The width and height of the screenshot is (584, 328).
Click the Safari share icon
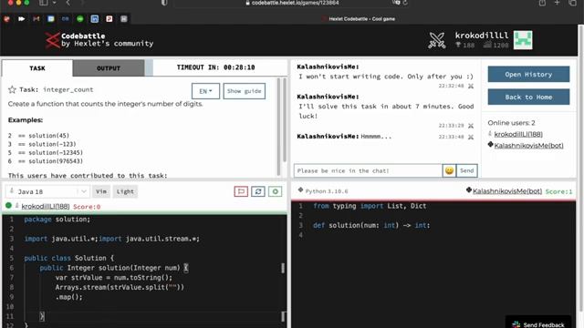(542, 3)
